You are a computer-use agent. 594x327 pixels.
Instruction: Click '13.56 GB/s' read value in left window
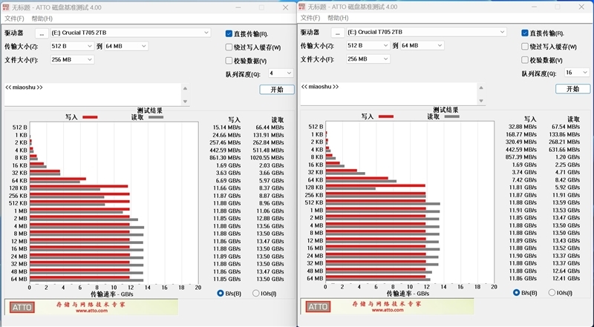tap(270, 226)
